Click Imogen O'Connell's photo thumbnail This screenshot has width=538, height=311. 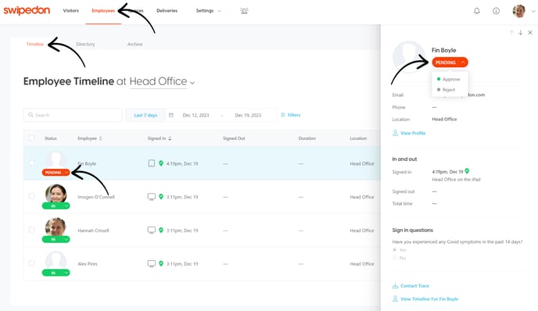tap(56, 194)
